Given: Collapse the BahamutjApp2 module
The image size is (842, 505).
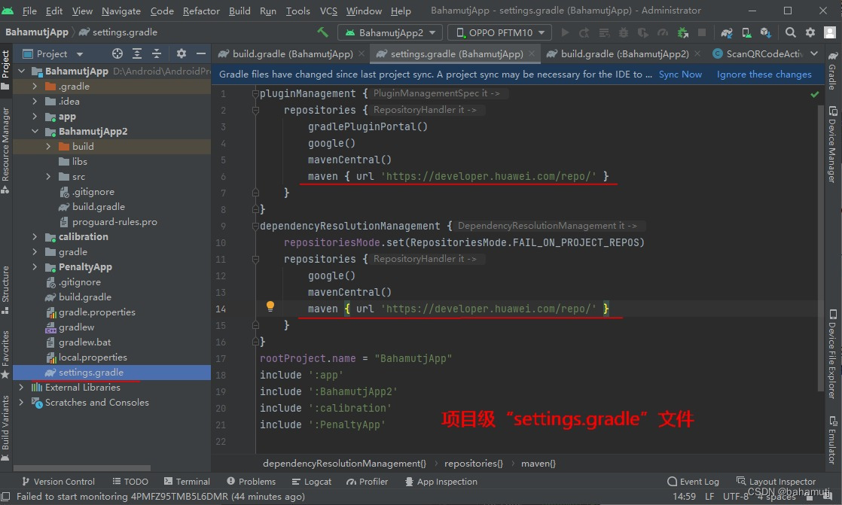Looking at the screenshot, I should [x=35, y=132].
